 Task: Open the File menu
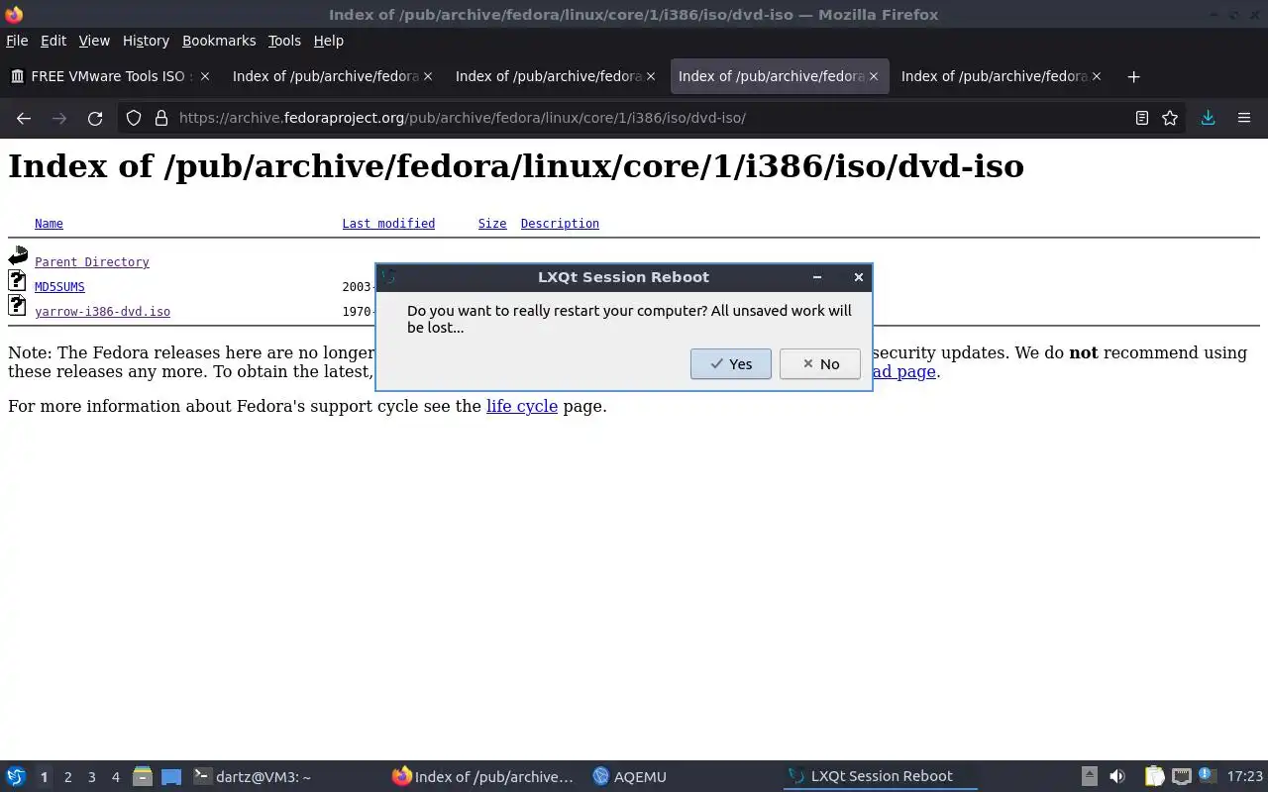(x=17, y=41)
